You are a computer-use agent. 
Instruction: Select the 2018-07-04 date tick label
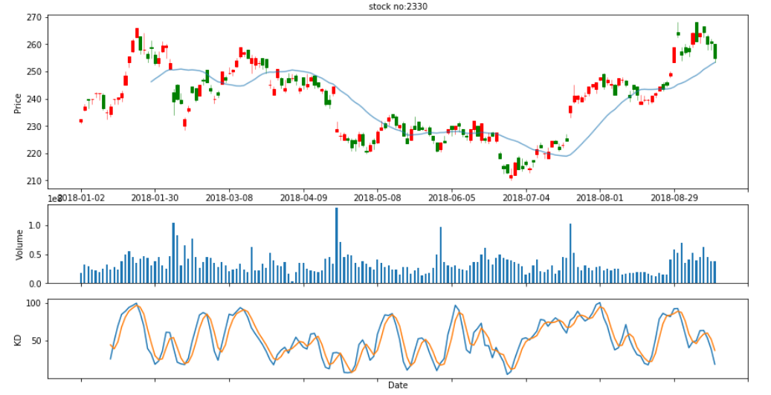(526, 197)
